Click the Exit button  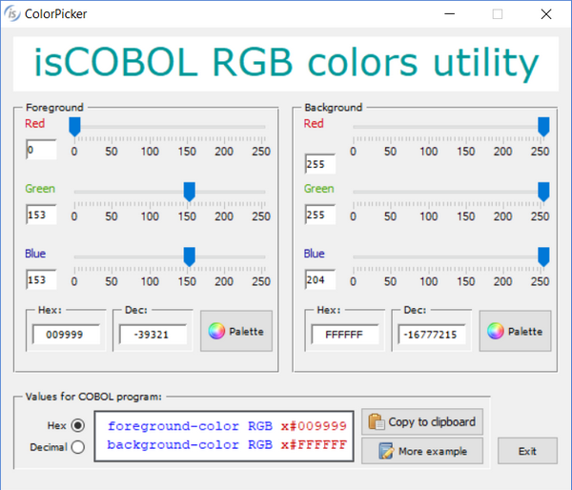click(x=527, y=451)
